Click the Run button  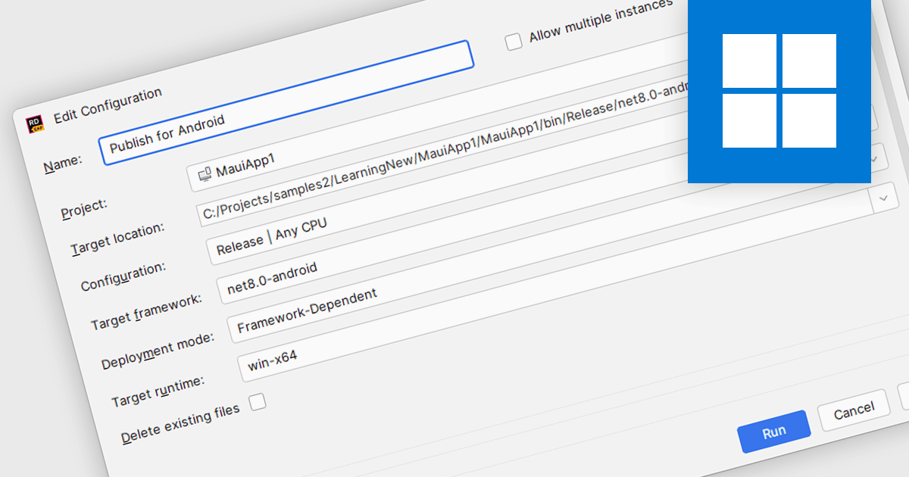pyautogui.click(x=774, y=432)
